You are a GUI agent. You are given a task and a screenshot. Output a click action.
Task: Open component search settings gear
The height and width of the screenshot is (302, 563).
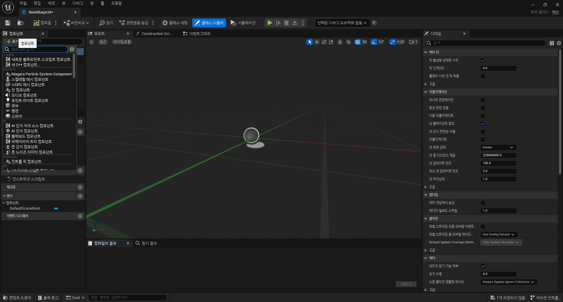(x=72, y=49)
